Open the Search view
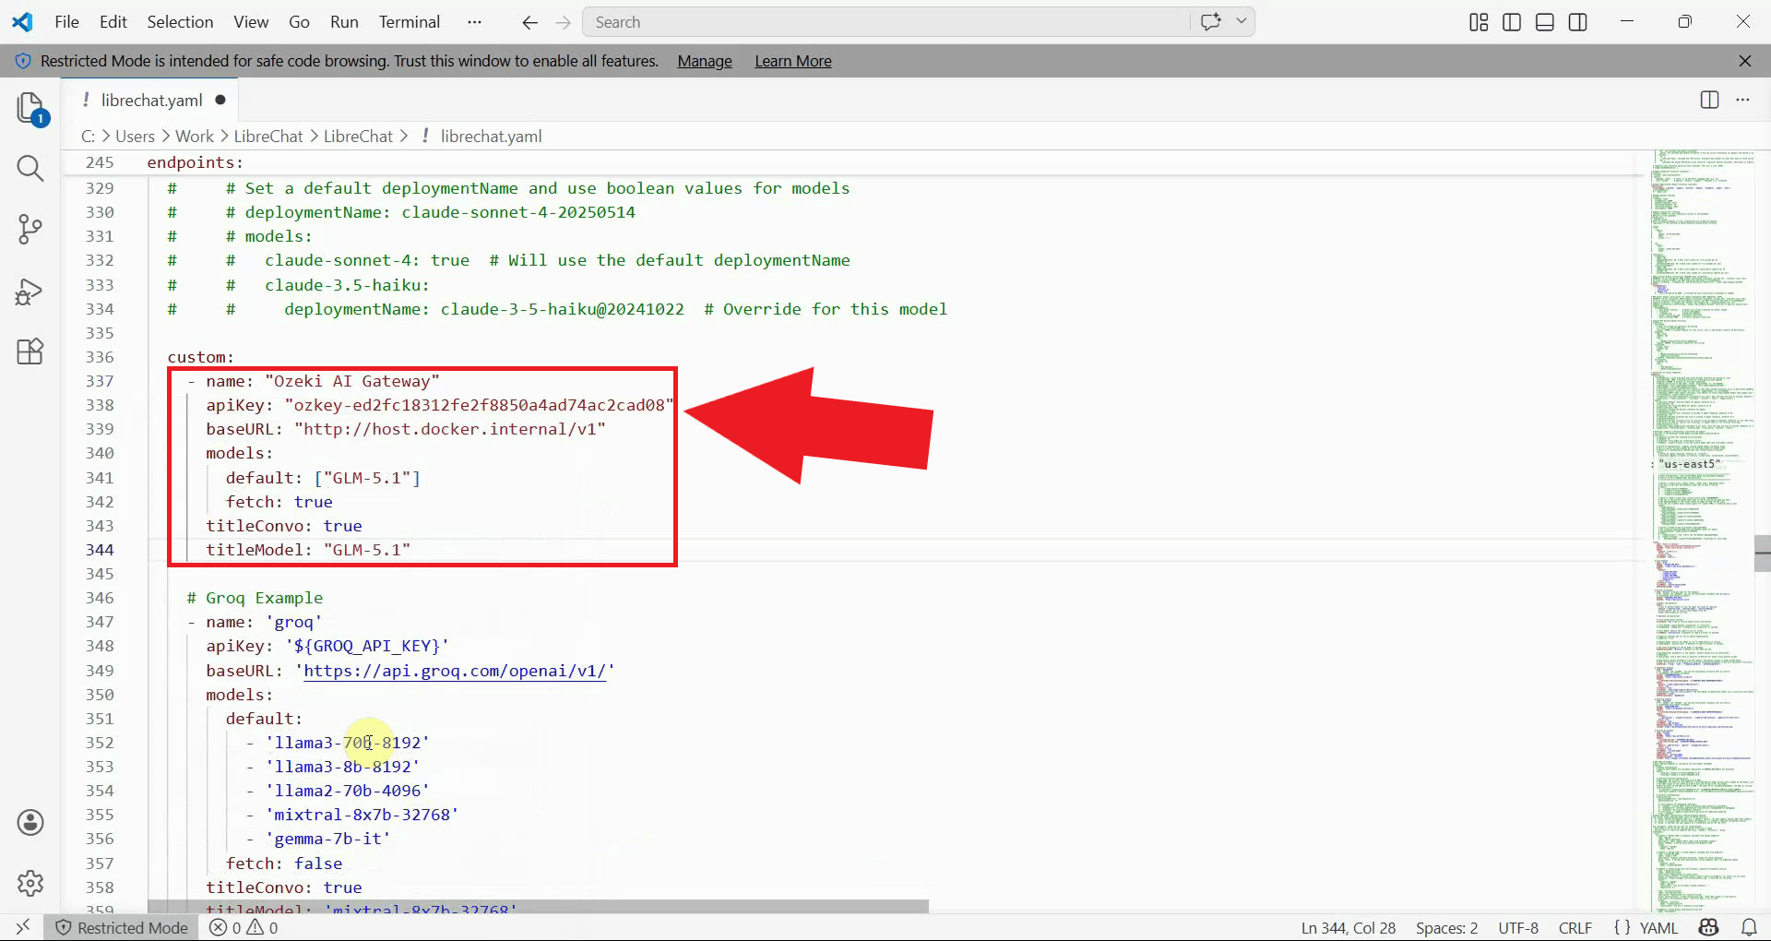This screenshot has height=941, width=1771. pyautogui.click(x=30, y=169)
